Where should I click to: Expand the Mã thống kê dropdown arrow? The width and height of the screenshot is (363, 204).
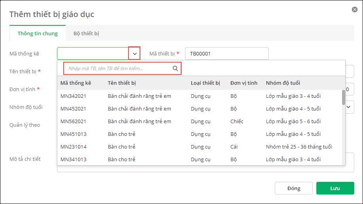click(x=134, y=53)
